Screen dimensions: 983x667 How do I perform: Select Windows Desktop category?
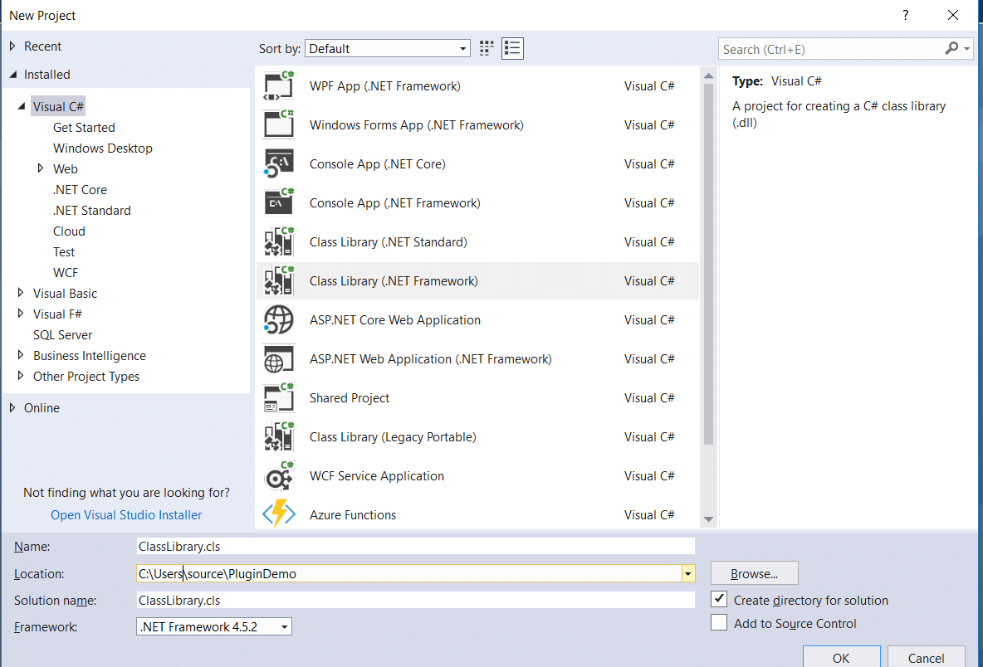pyautogui.click(x=102, y=148)
